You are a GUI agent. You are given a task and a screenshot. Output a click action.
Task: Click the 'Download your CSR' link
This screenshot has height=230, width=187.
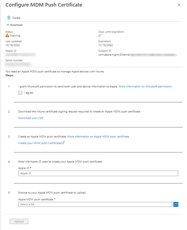coord(31,118)
